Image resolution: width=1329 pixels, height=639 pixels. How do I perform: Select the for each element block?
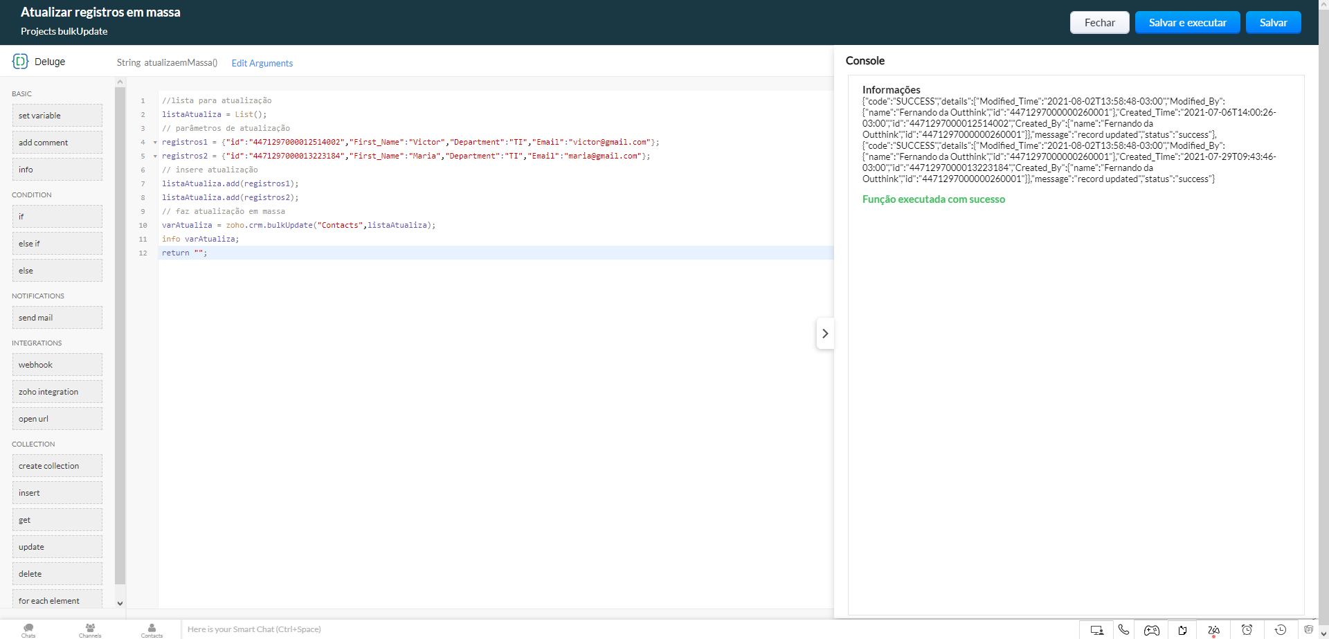coord(57,599)
